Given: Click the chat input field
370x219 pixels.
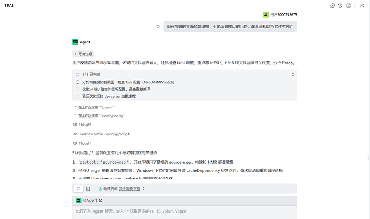Looking at the screenshot, I should pos(184,212).
